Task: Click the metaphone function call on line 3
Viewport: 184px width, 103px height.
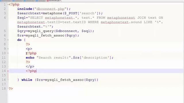Action: click(x=52, y=13)
